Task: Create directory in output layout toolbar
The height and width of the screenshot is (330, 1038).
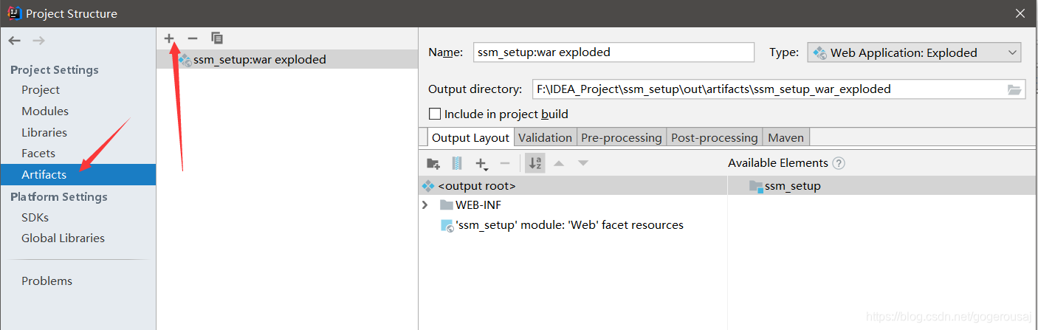Action: click(433, 163)
